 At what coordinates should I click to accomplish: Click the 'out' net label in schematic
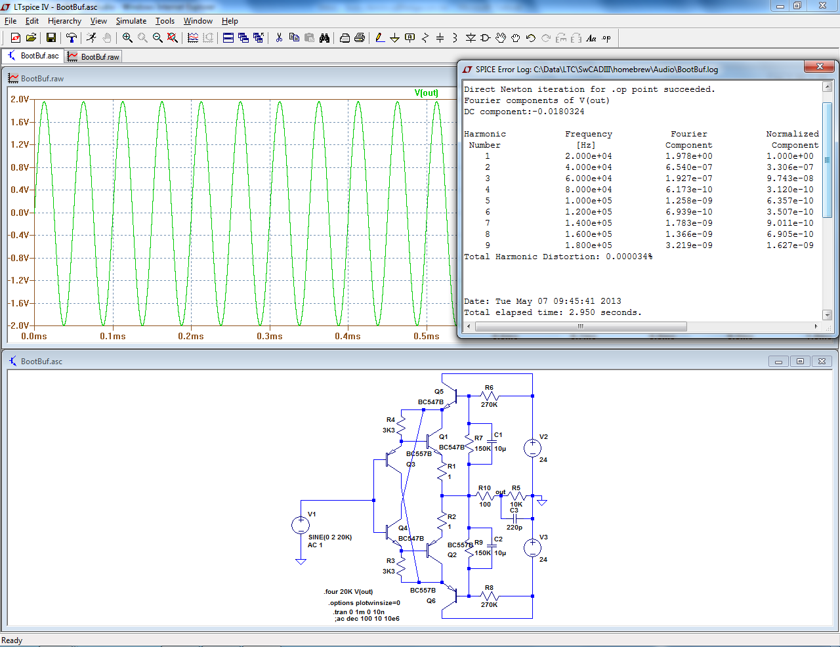pos(501,492)
